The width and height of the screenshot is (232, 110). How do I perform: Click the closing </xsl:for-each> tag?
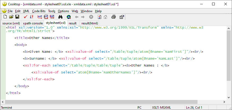point(39,79)
